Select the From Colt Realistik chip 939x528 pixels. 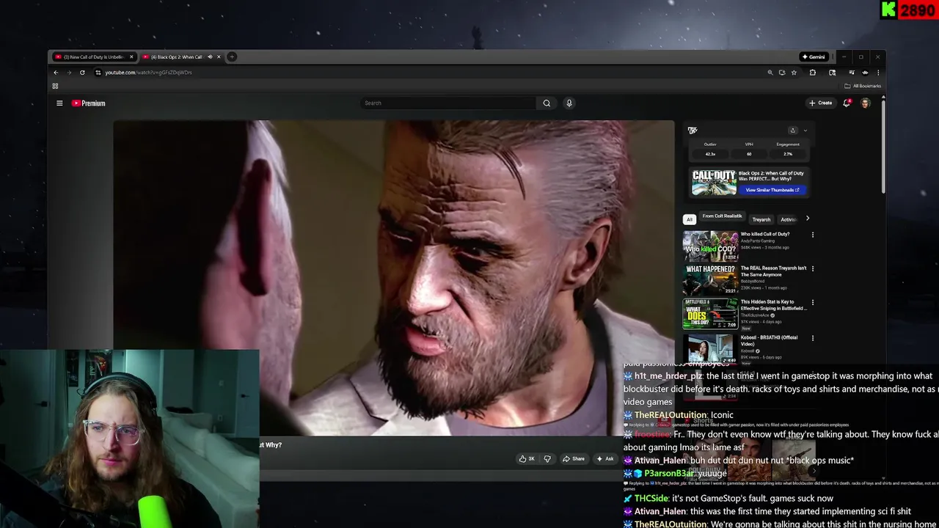pyautogui.click(x=722, y=216)
